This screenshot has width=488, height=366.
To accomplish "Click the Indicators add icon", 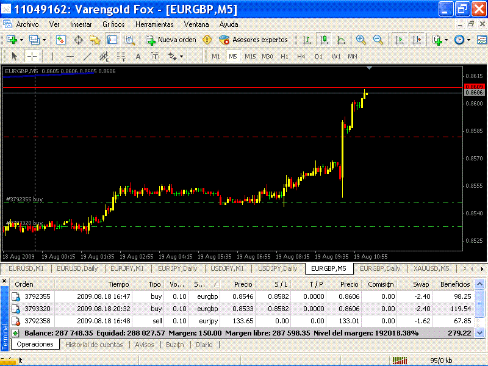I will point(437,40).
